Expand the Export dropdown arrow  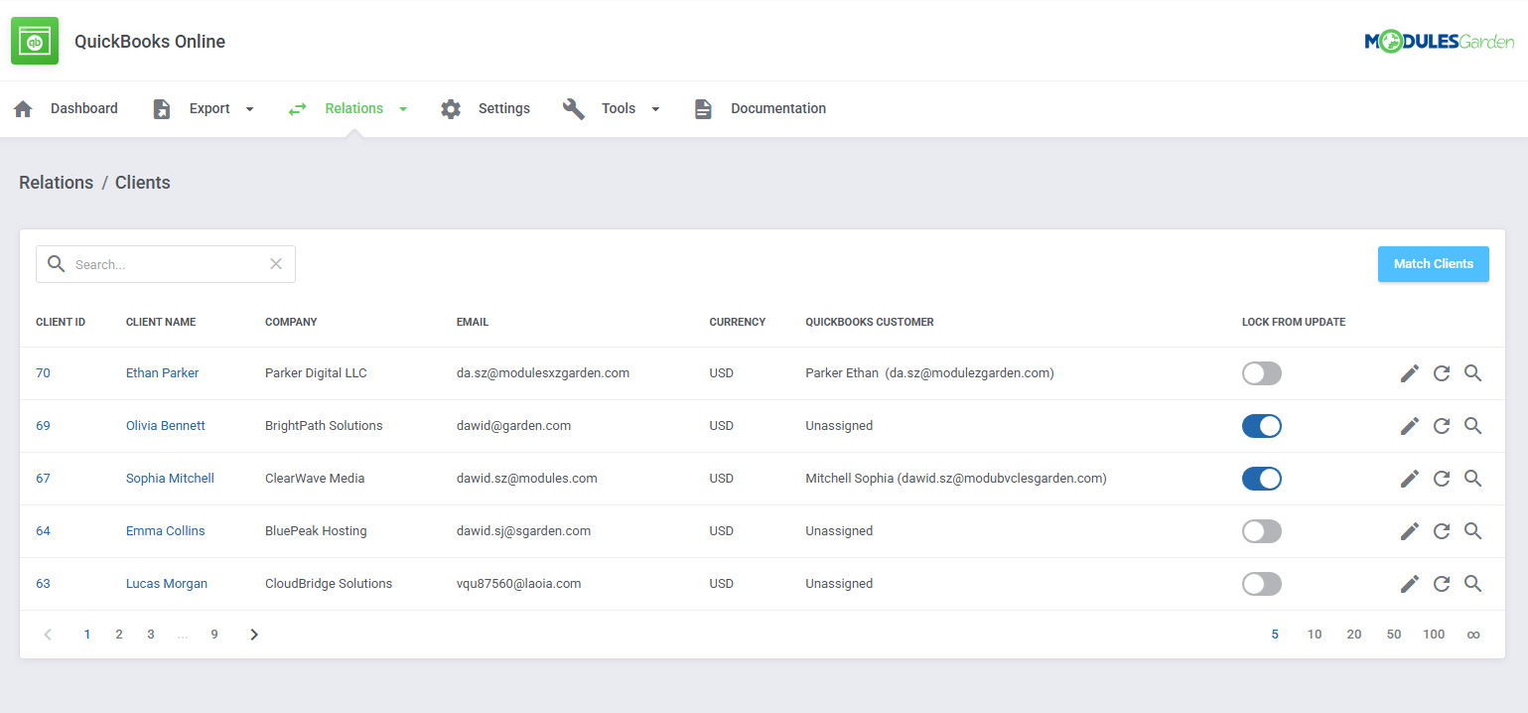pyautogui.click(x=249, y=109)
